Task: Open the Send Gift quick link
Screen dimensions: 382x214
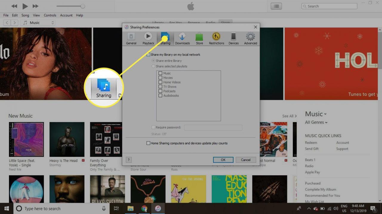Action: tap(312, 149)
